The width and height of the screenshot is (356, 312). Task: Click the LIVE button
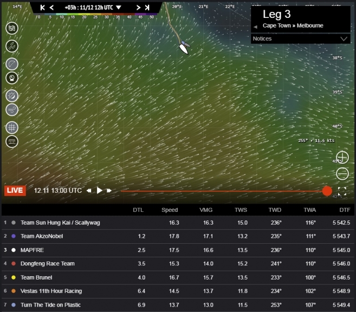click(15, 190)
